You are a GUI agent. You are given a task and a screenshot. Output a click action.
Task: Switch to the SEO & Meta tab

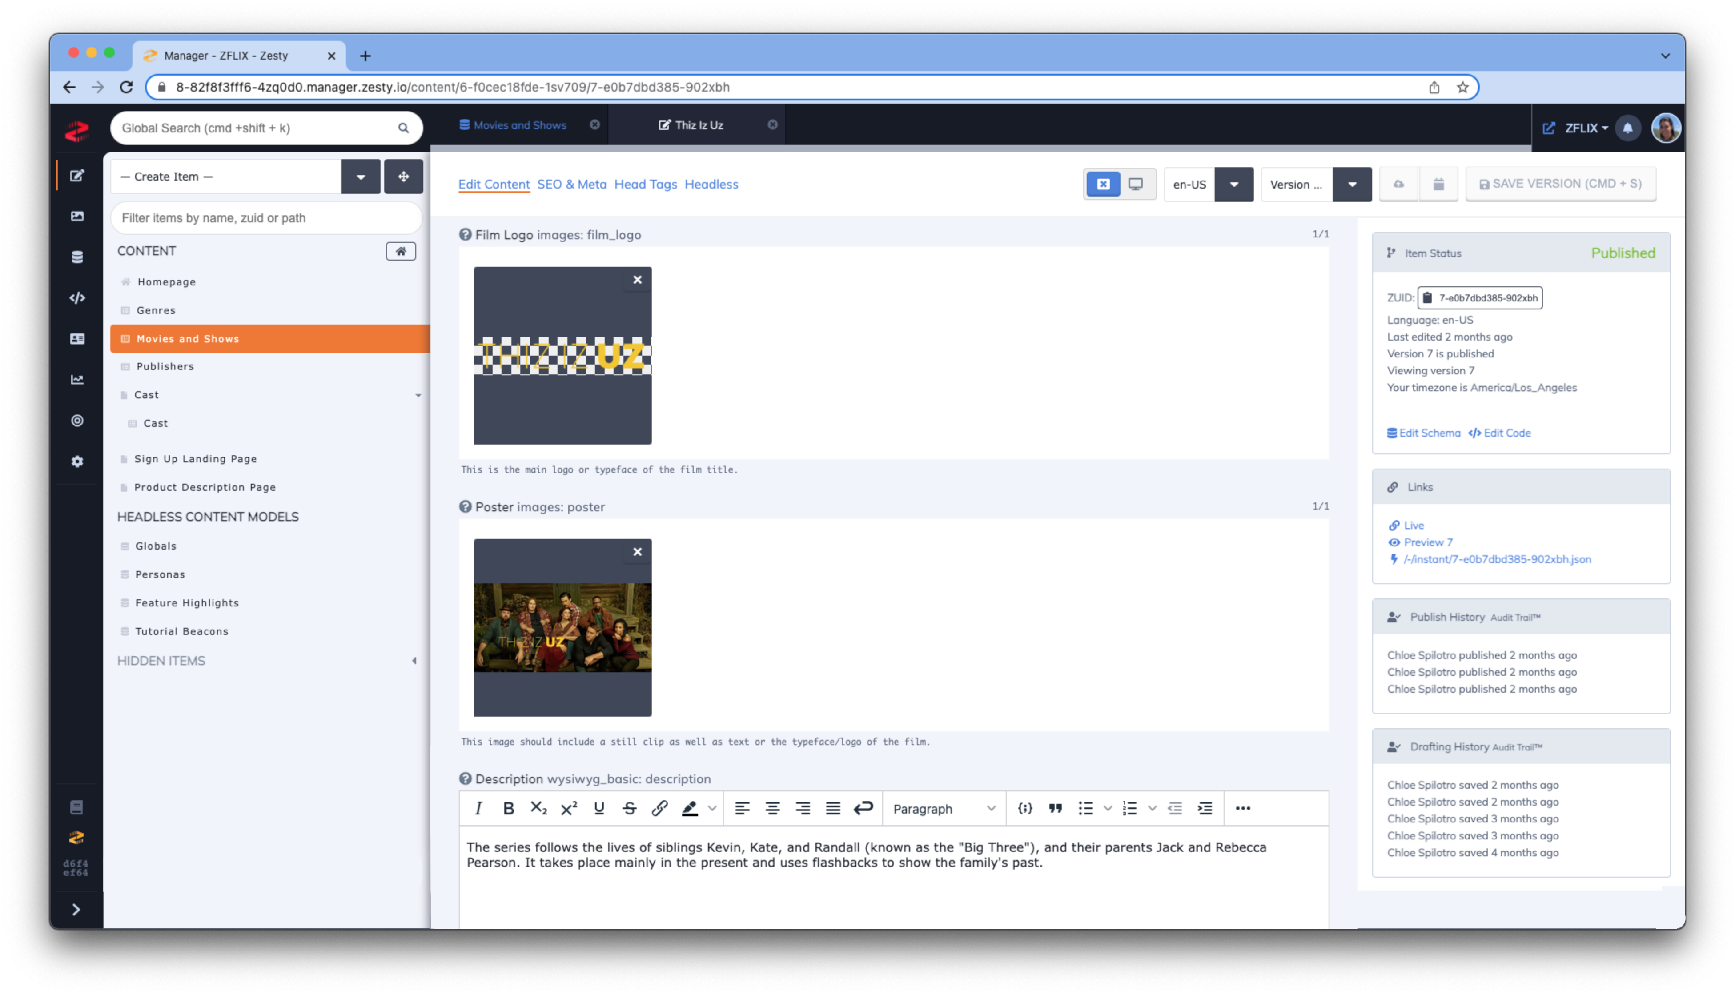(572, 184)
